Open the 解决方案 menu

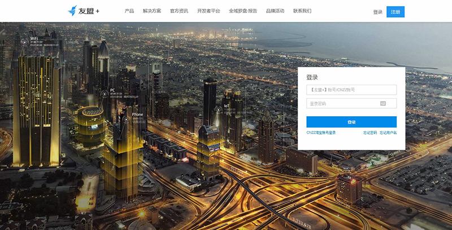click(x=152, y=11)
